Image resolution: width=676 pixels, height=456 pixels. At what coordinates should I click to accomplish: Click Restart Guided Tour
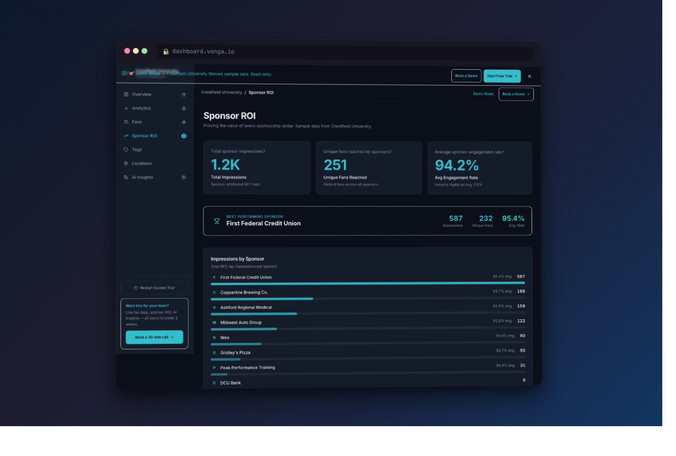[x=154, y=287]
